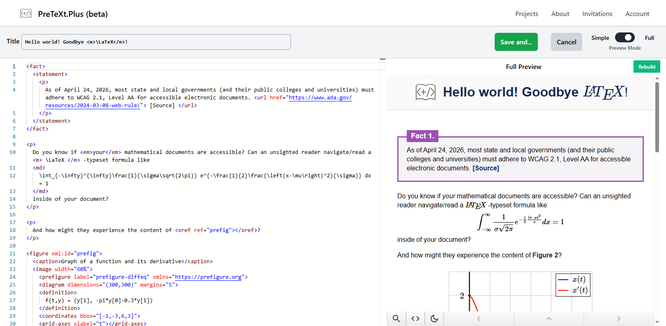Click the x(t) legend entry in the figure
The width and height of the screenshot is (666, 326).
pyautogui.click(x=574, y=280)
